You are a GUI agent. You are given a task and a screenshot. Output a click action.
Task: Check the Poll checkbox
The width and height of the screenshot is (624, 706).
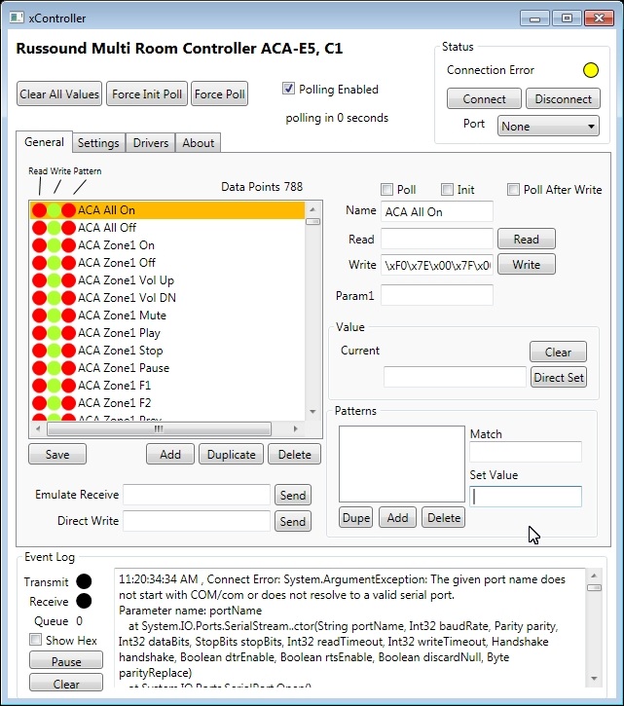point(386,189)
